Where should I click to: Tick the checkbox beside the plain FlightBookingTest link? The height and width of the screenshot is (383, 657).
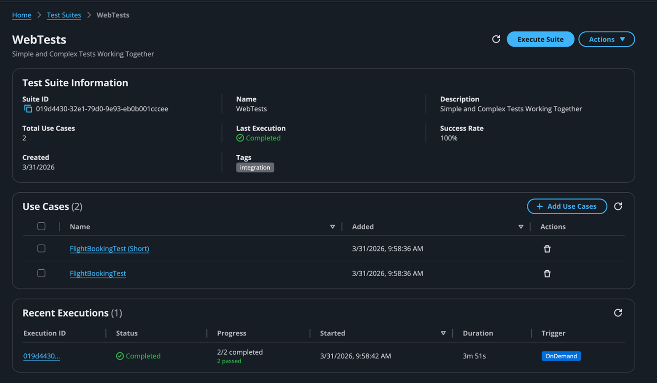pyautogui.click(x=41, y=273)
